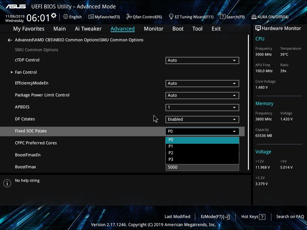Open the cTDP Control dropdown
This screenshot has width=307, height=230.
pos(202,60)
